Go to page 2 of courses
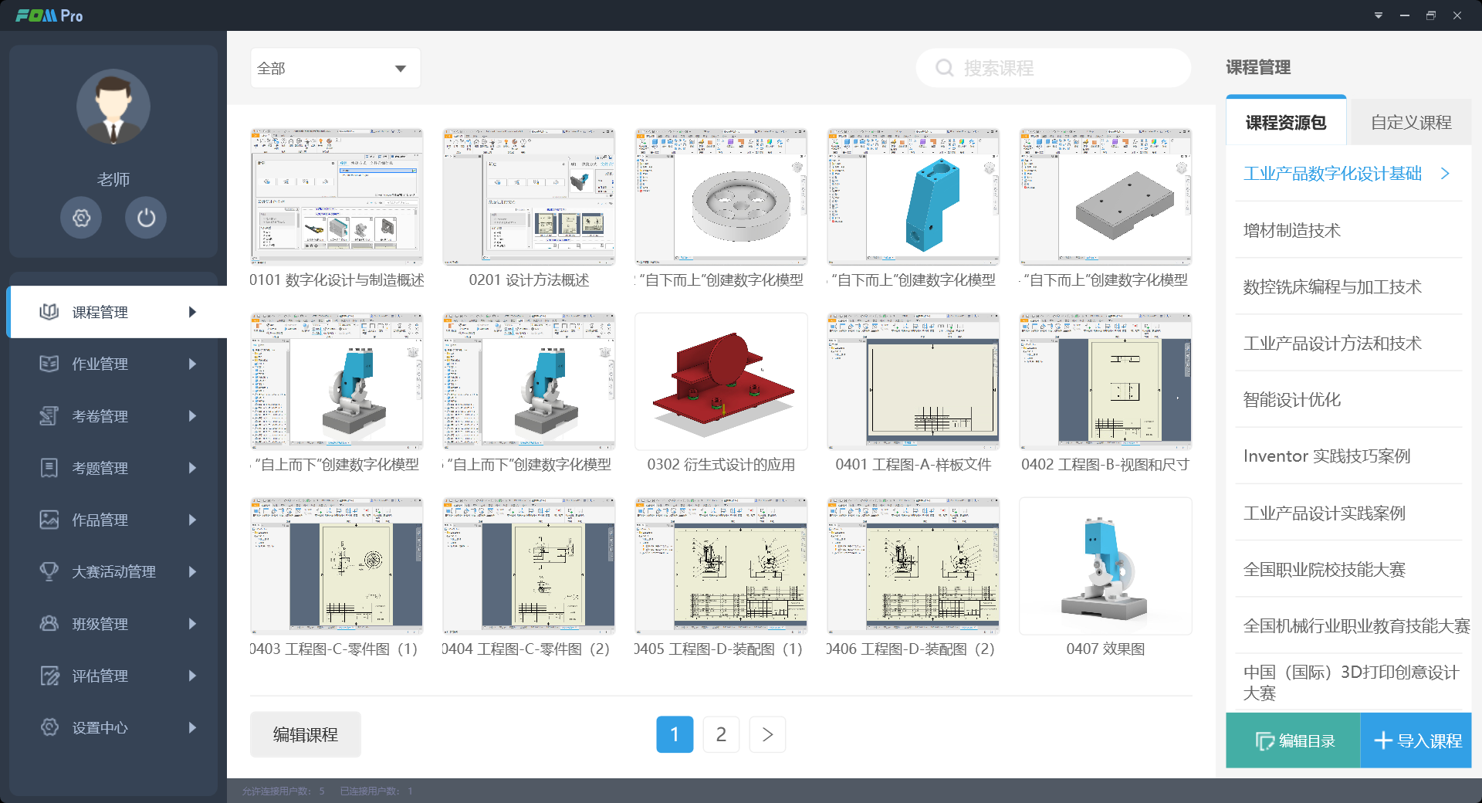Image resolution: width=1482 pixels, height=803 pixels. point(721,734)
